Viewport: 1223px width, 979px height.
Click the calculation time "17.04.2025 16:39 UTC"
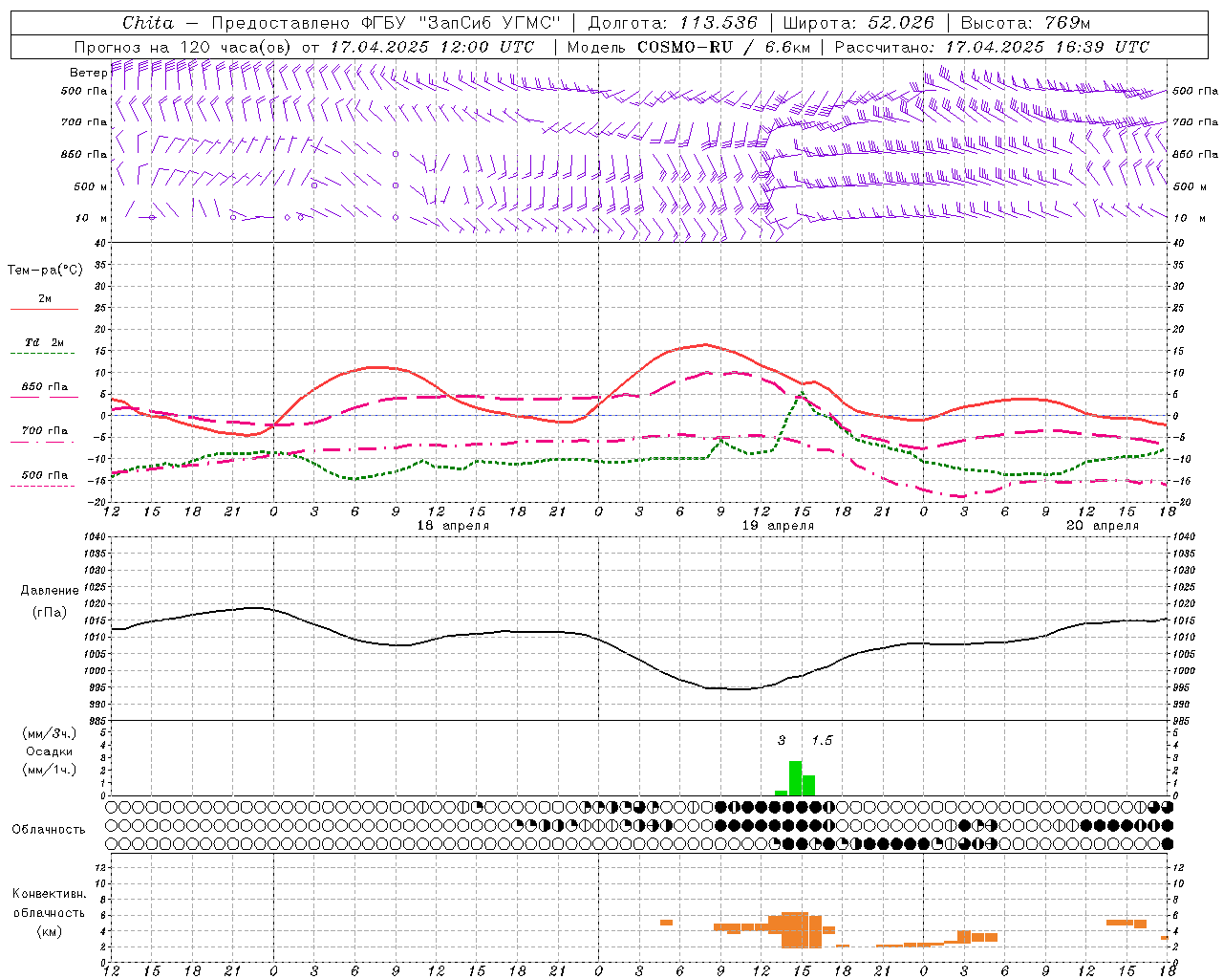click(x=1047, y=47)
